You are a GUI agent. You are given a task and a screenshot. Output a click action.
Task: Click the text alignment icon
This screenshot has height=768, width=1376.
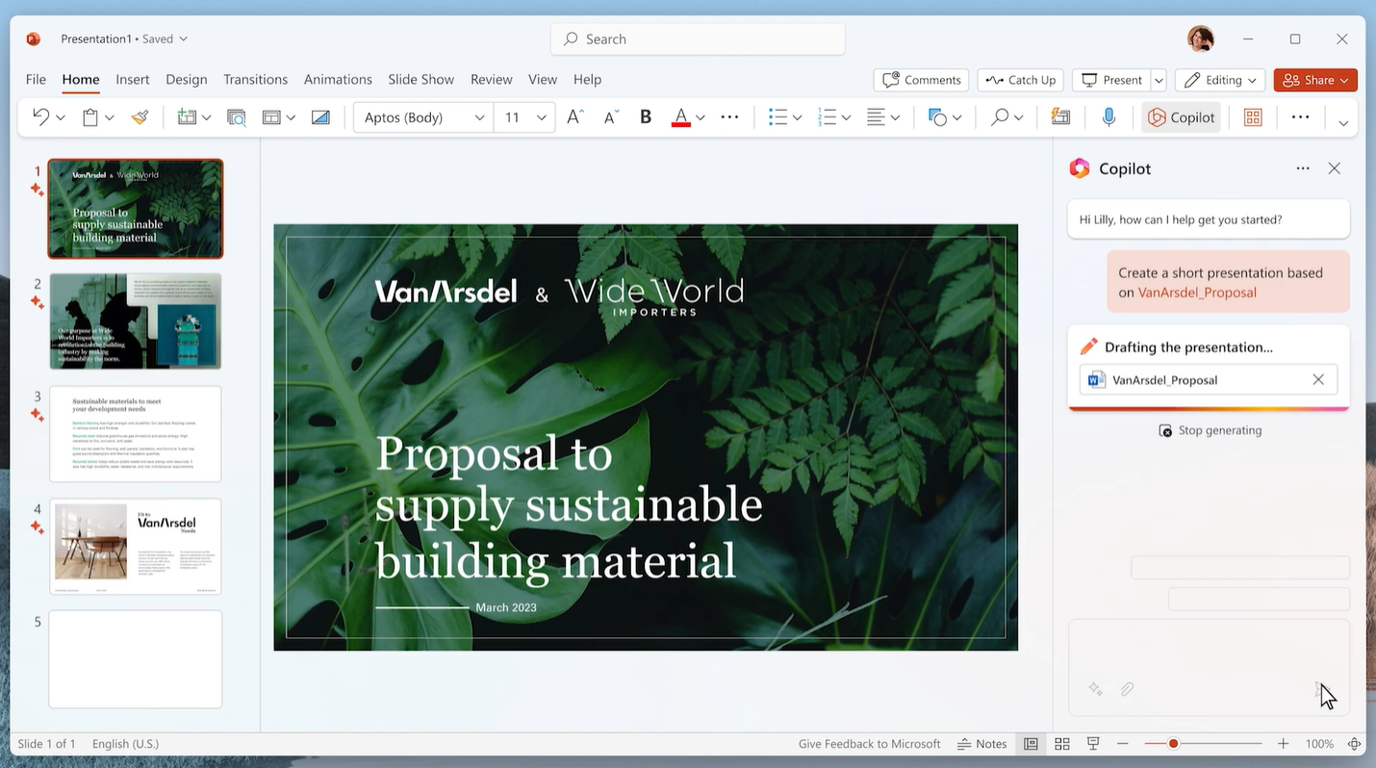point(876,117)
